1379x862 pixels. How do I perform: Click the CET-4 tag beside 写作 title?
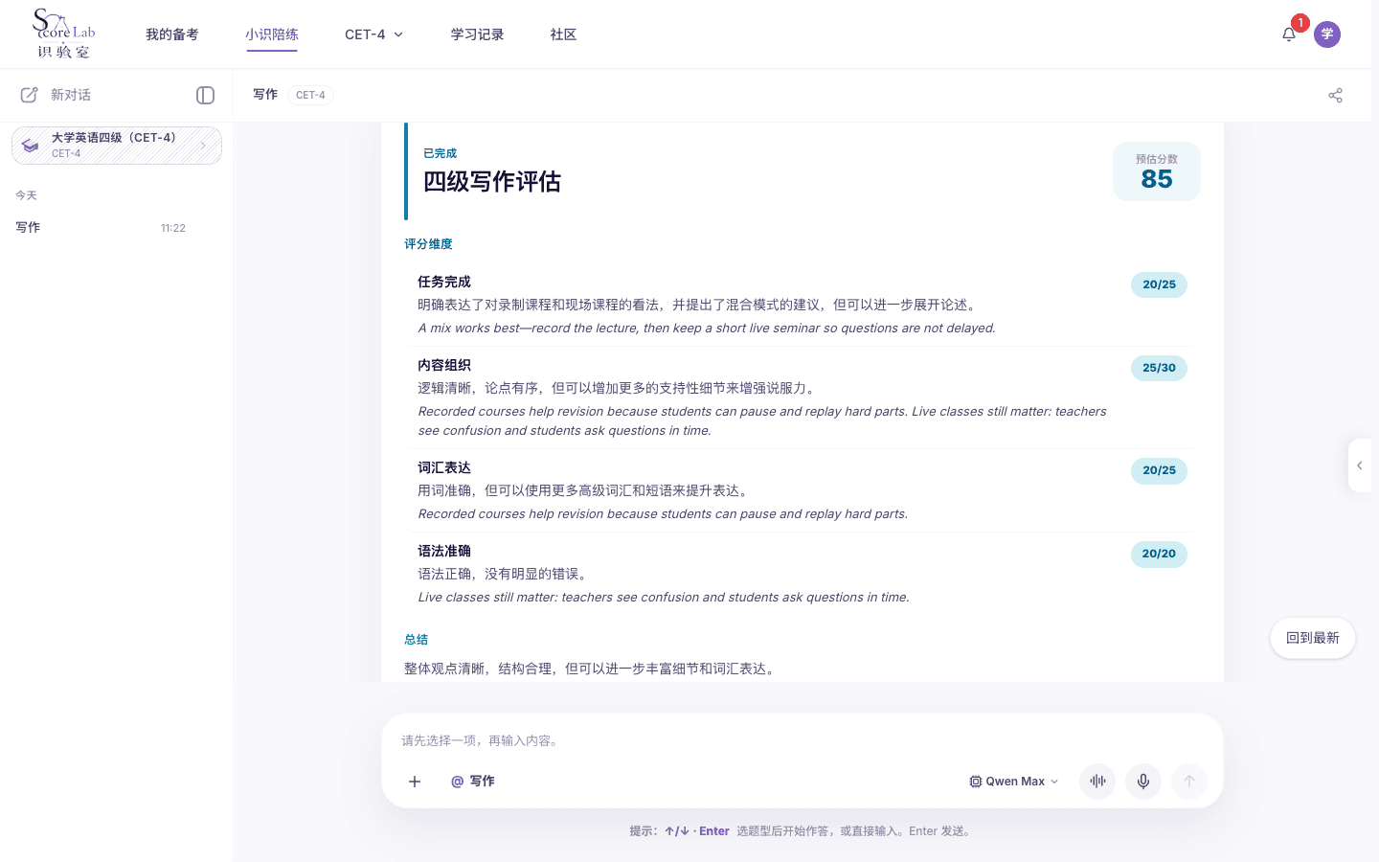point(310,95)
